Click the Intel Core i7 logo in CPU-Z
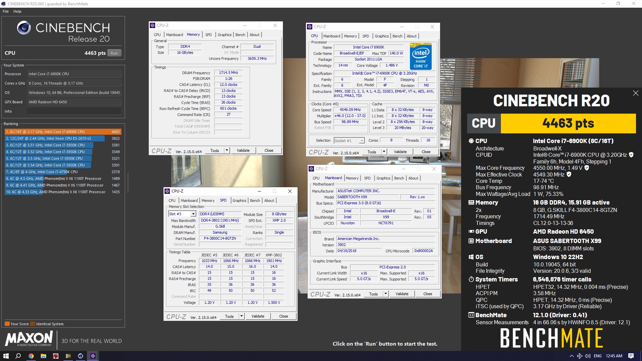This screenshot has height=361, width=642. (421, 56)
